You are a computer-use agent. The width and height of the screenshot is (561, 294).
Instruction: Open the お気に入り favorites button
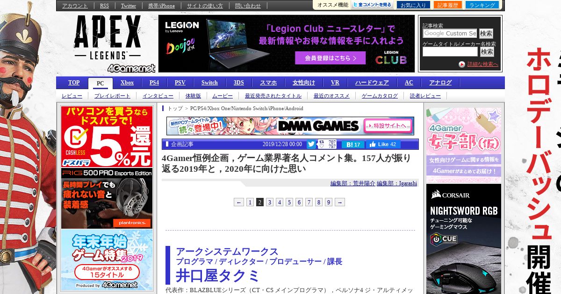click(x=413, y=5)
